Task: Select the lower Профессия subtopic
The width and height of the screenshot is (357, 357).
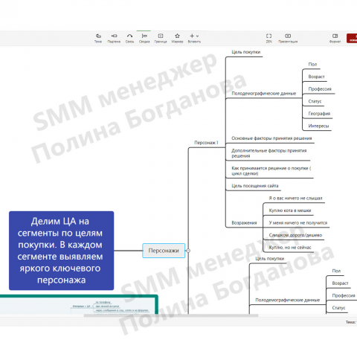Action: (344, 295)
